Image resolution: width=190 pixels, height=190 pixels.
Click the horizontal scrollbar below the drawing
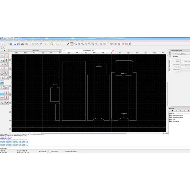click(84, 133)
